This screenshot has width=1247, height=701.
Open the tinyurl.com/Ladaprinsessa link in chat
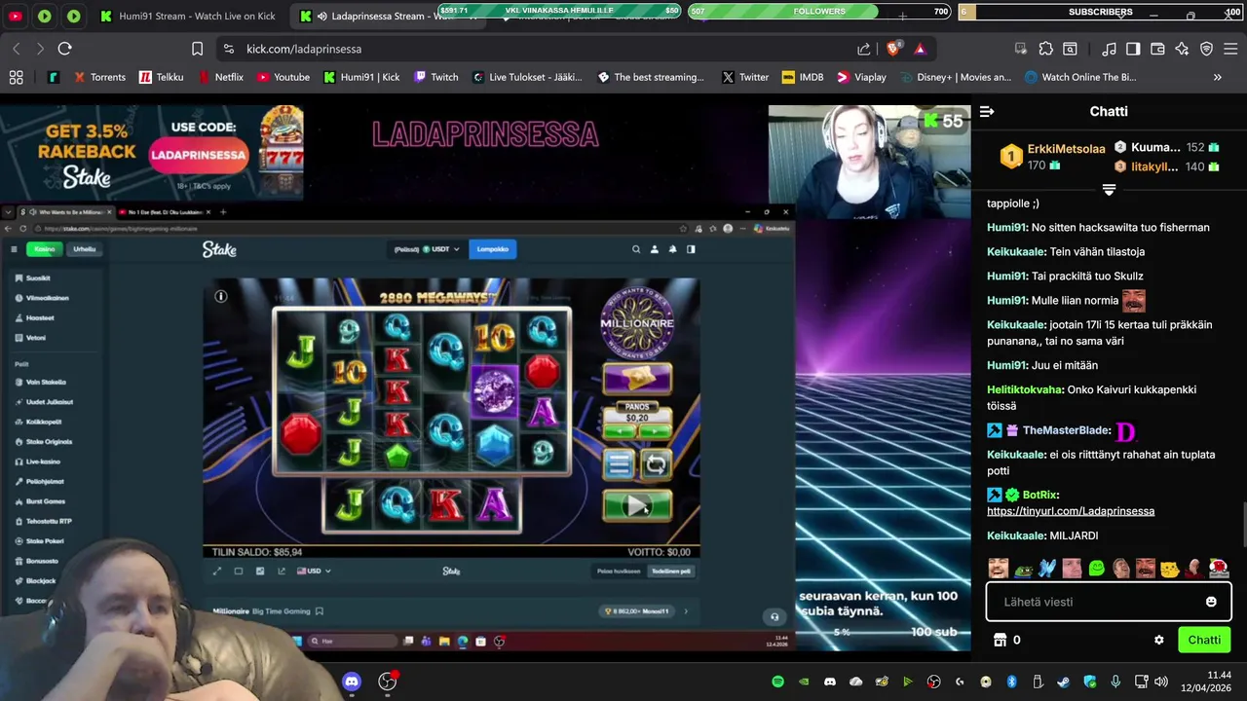pyautogui.click(x=1071, y=511)
